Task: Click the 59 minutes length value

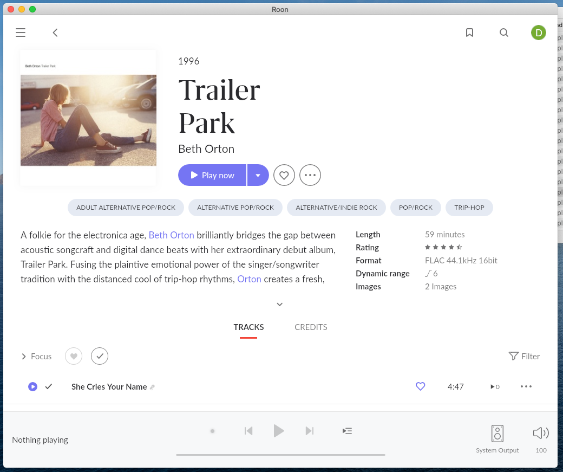Action: coord(444,235)
